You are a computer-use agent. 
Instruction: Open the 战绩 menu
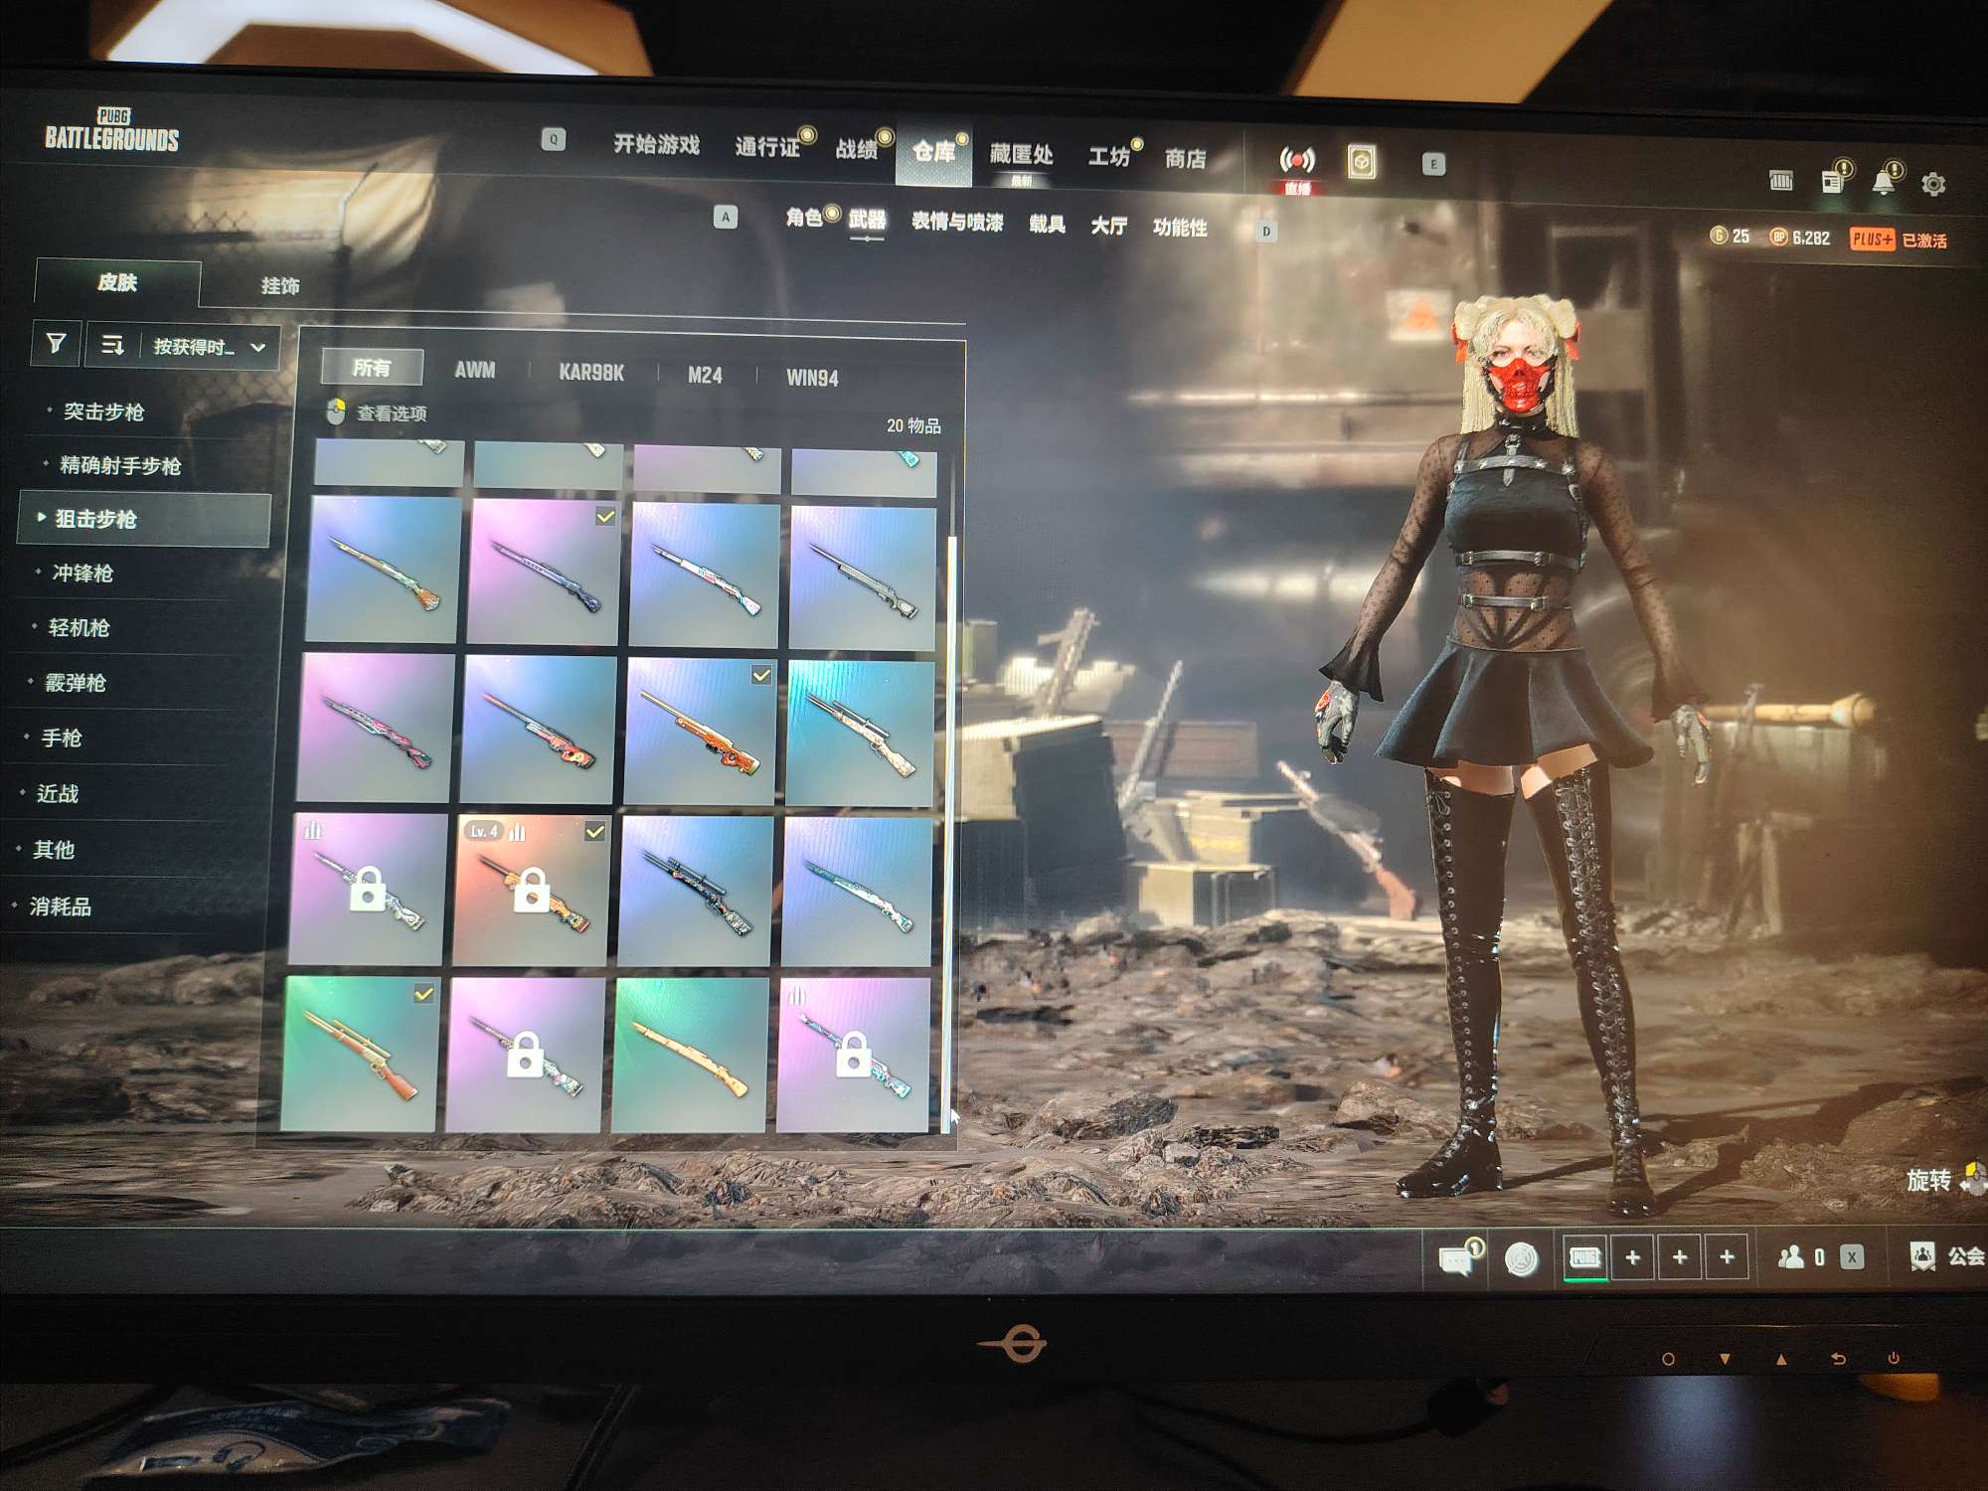tap(857, 149)
